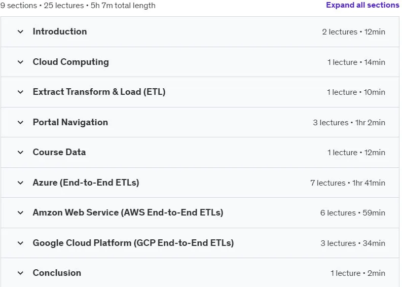Viewport: 402px width, 287px height.
Task: Click Expand all sections link
Action: [362, 5]
